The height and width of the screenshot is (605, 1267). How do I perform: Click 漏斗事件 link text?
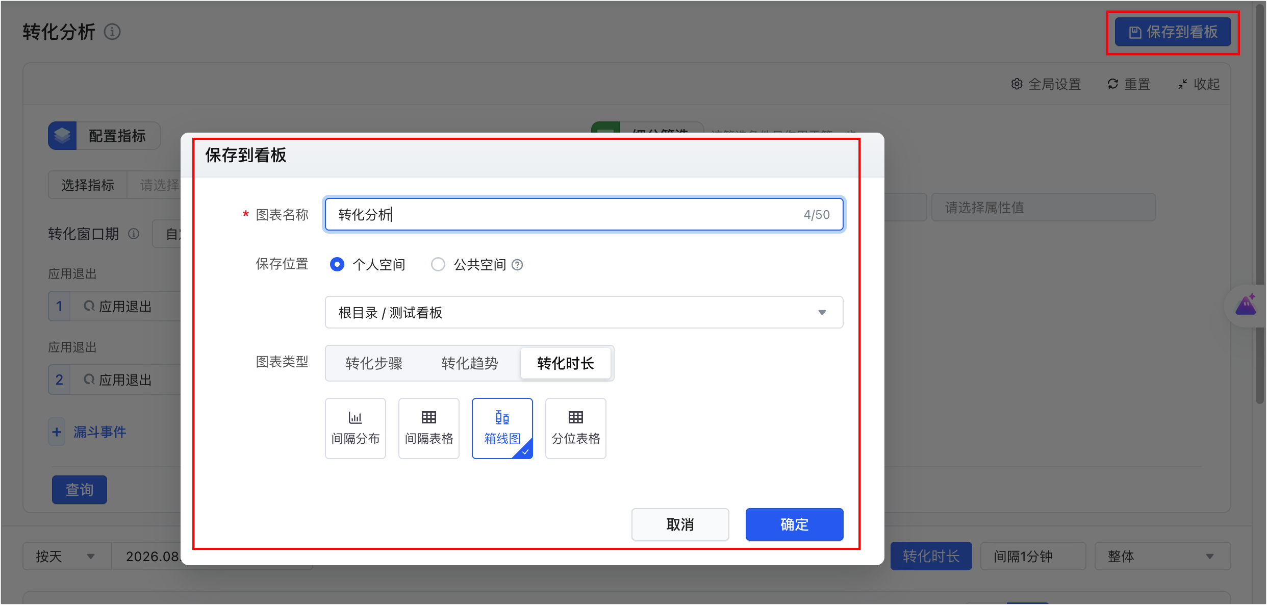99,432
